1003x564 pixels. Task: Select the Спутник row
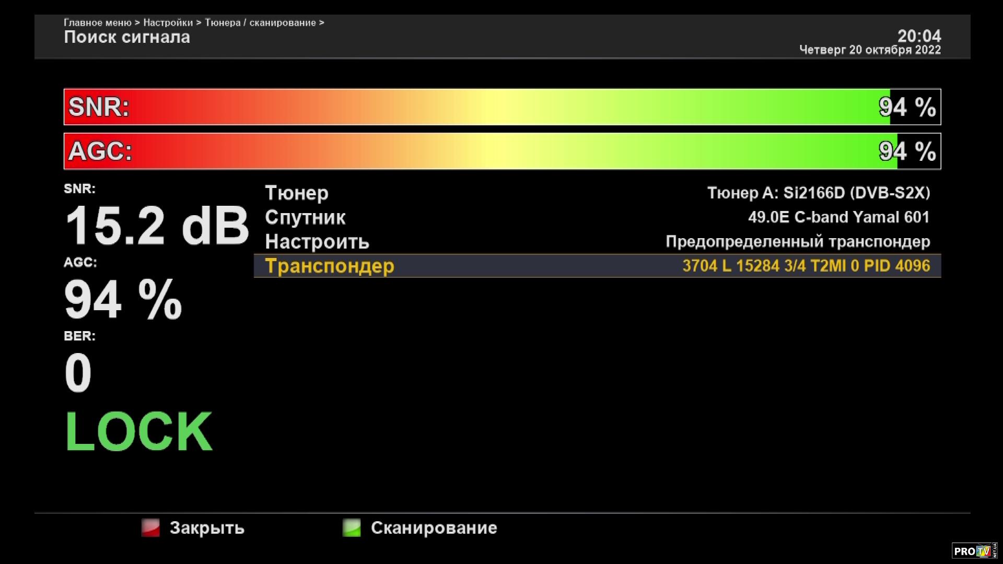click(x=305, y=217)
